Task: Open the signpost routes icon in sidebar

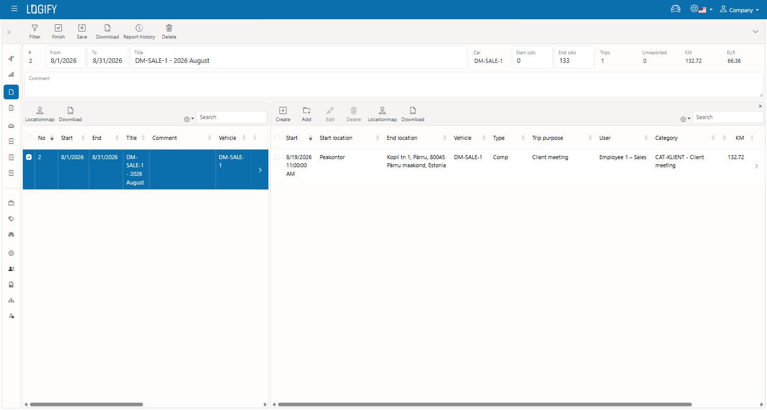Action: pos(11,59)
